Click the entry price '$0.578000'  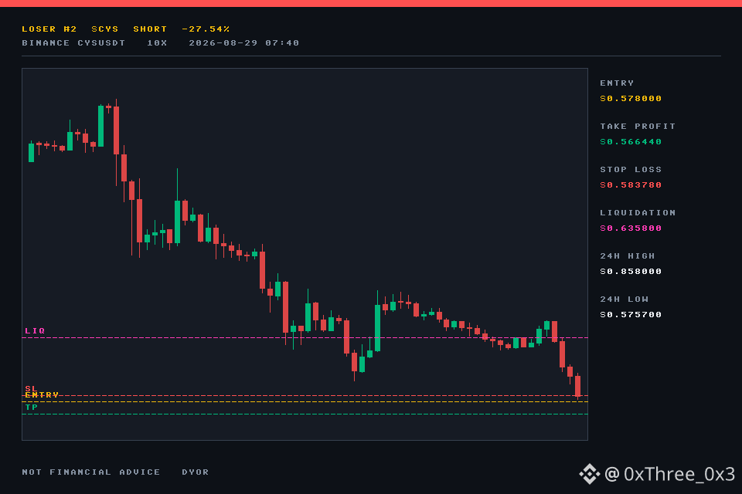pos(631,98)
